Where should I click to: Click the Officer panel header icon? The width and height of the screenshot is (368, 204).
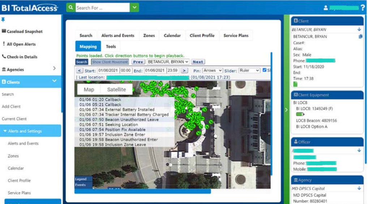(x=296, y=142)
